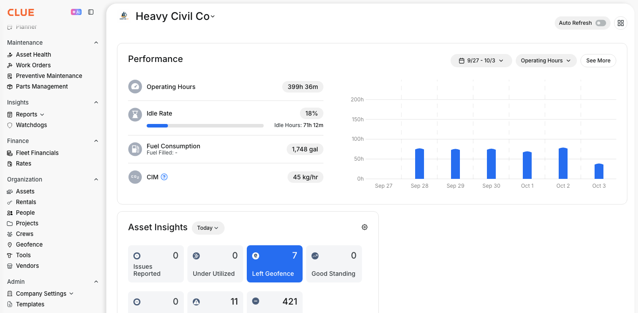Image resolution: width=638 pixels, height=313 pixels.
Task: Click the Idle Hours: 71h 12m text
Action: pos(299,125)
